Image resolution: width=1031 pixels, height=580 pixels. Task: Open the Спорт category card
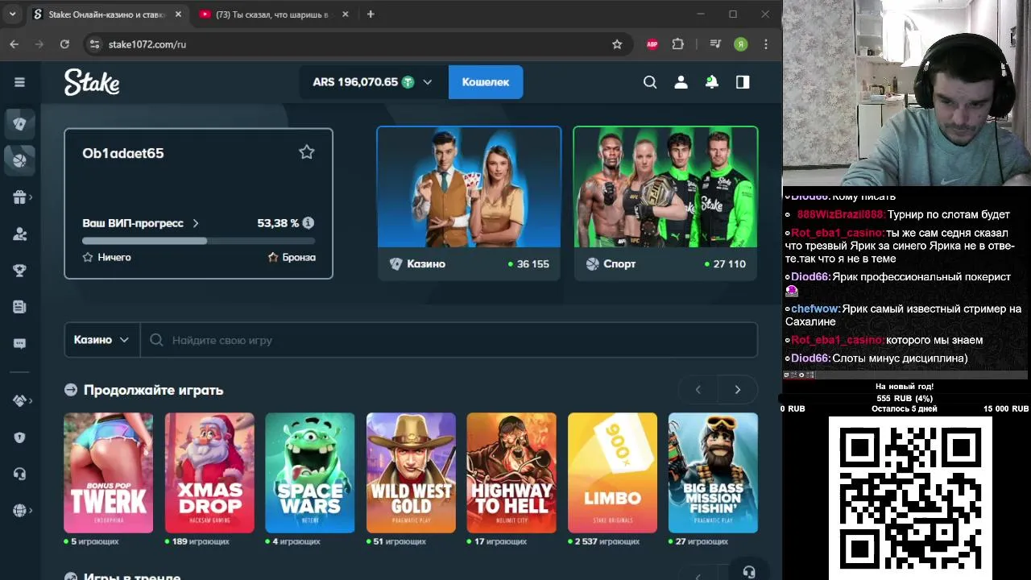[665, 203]
